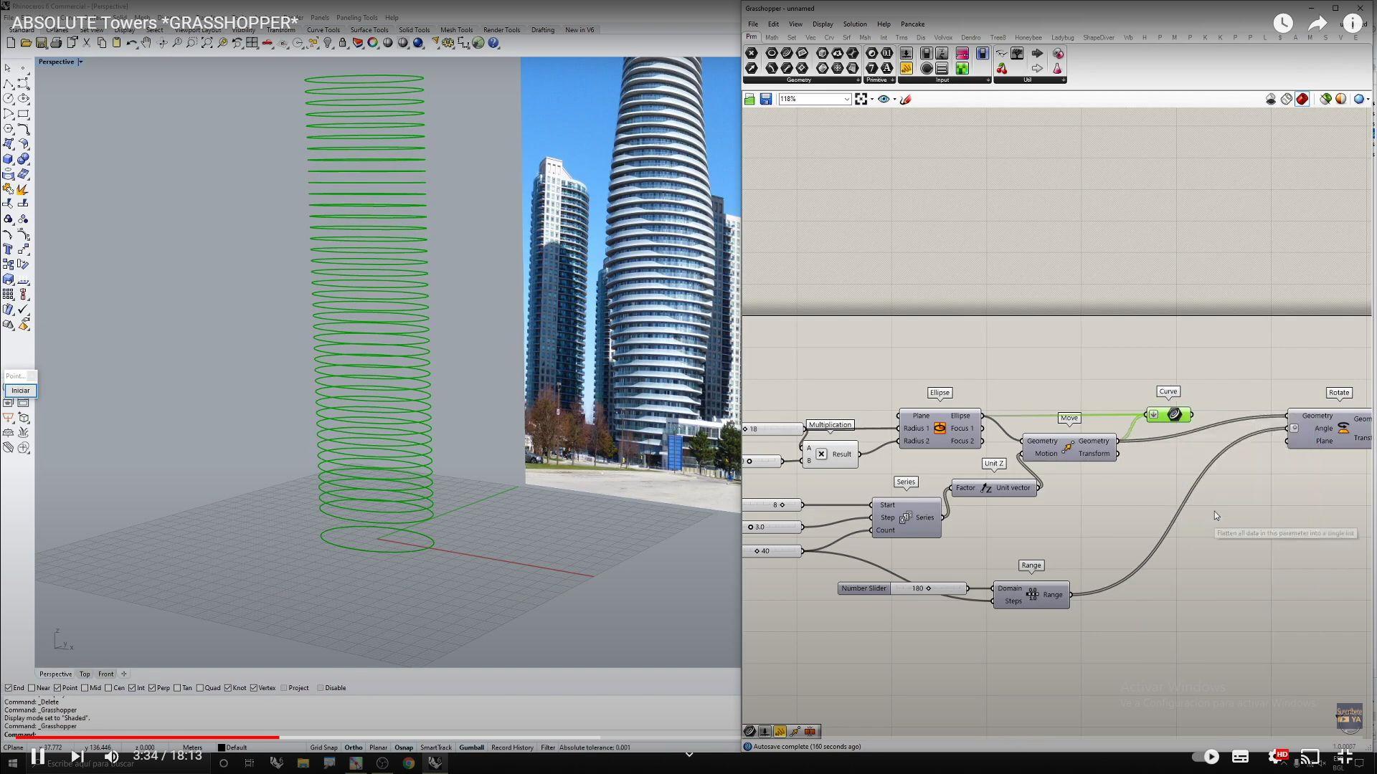Toggle the Quad osnap checkbox

200,688
